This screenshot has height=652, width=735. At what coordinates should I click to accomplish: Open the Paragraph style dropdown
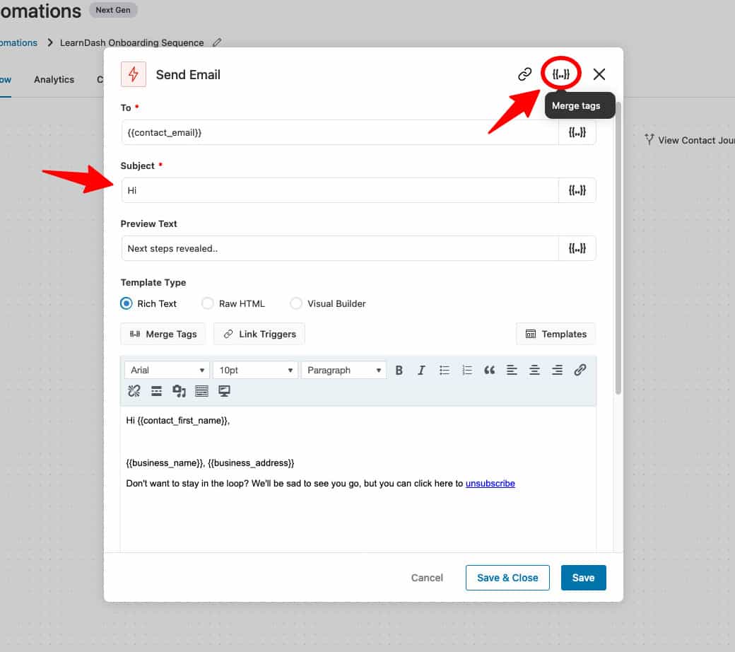click(x=343, y=369)
